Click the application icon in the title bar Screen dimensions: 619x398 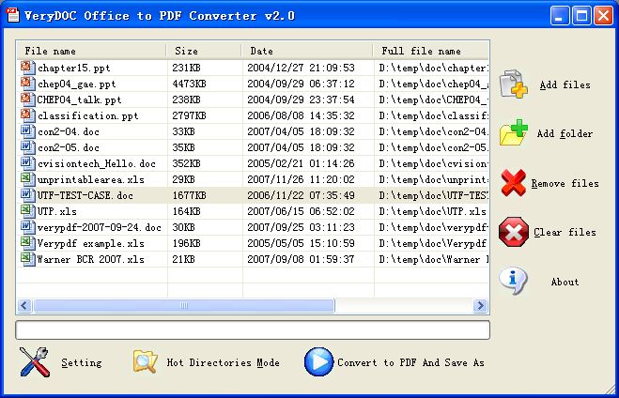(x=12, y=15)
